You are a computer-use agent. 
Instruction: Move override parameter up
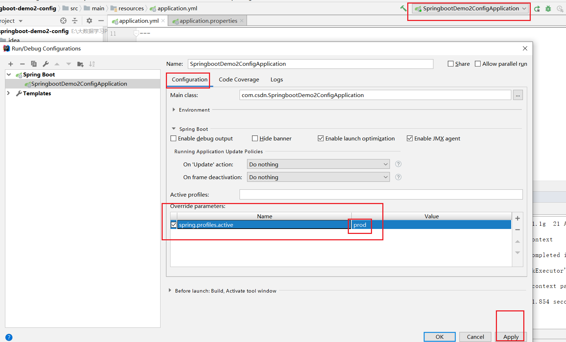pos(518,241)
